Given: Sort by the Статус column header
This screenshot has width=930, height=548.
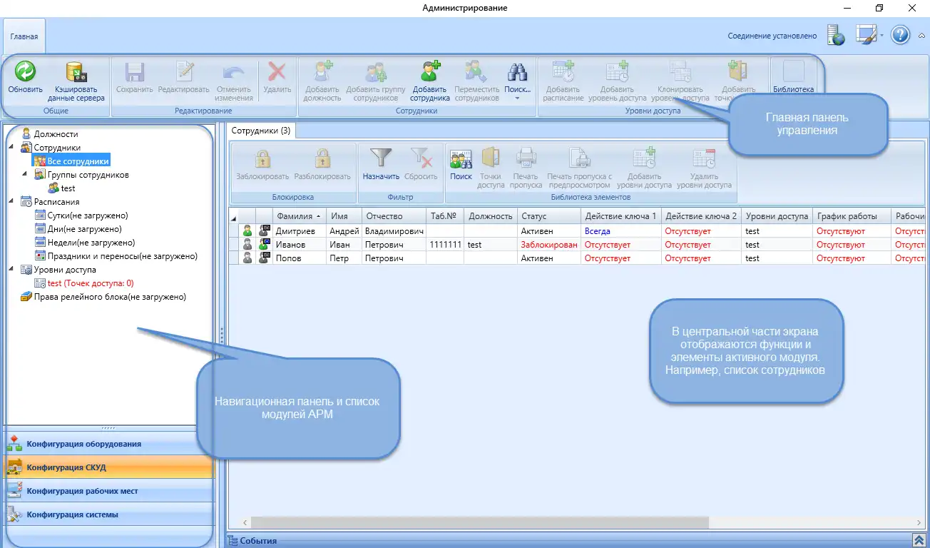Looking at the screenshot, I should pos(549,215).
